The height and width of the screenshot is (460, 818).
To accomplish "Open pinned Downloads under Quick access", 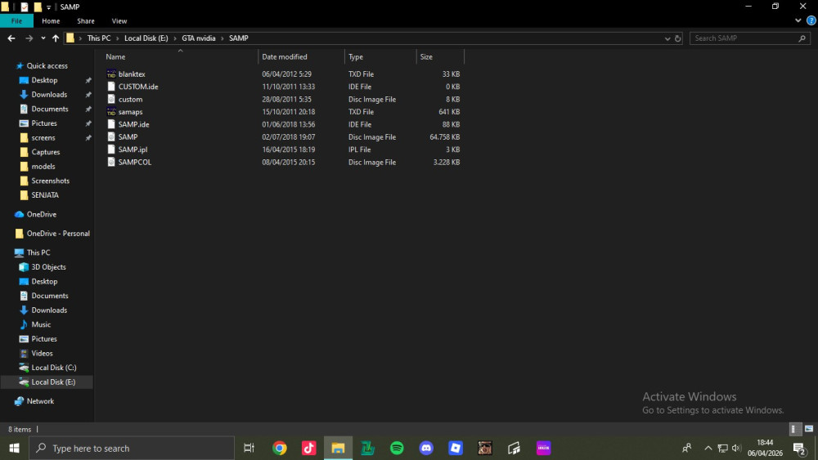I will (x=49, y=94).
